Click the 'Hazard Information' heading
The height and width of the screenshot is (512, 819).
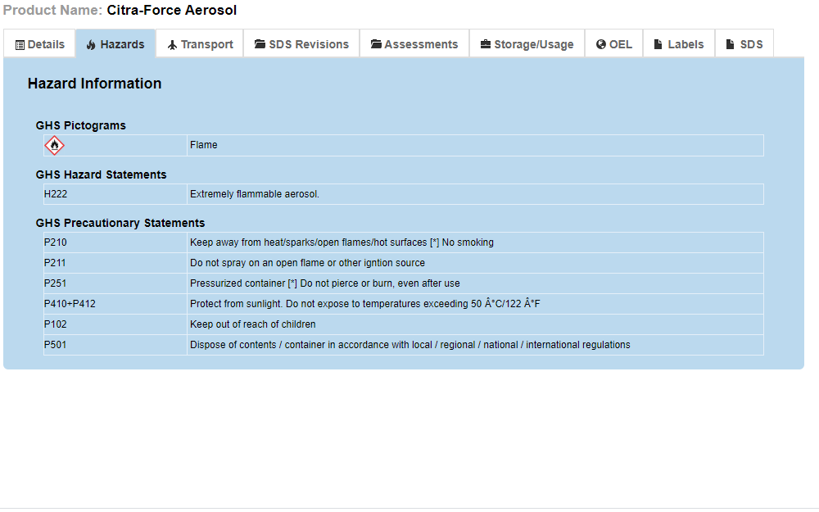[x=94, y=84]
